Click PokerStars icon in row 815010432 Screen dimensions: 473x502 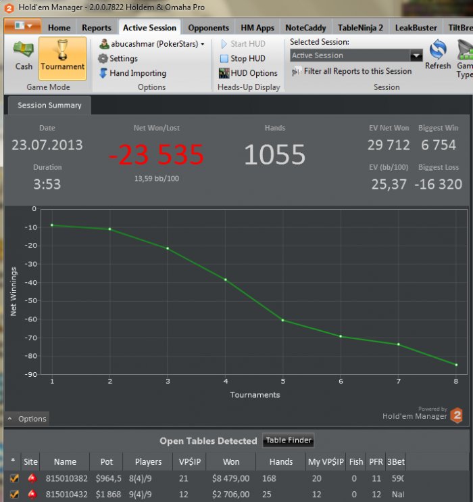(32, 495)
